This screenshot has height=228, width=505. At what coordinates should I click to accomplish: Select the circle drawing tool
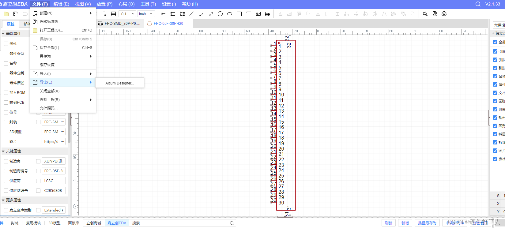coord(220,14)
